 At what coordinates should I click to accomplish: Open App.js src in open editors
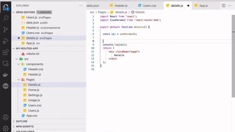click(49, 43)
